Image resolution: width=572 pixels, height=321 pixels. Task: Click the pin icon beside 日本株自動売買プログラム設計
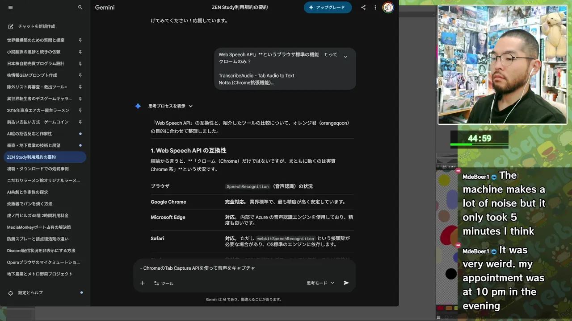(80, 64)
